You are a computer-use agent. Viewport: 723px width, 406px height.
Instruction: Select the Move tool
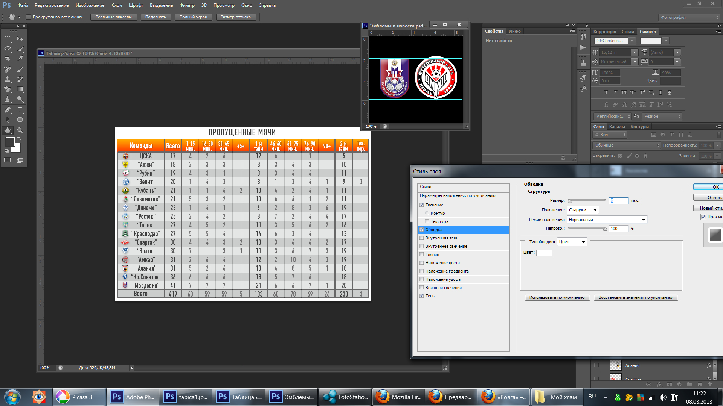[20, 39]
